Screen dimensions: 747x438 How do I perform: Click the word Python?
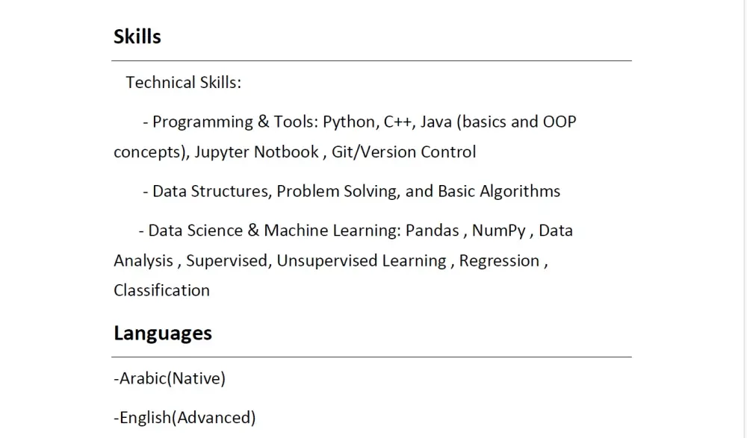[x=350, y=122]
